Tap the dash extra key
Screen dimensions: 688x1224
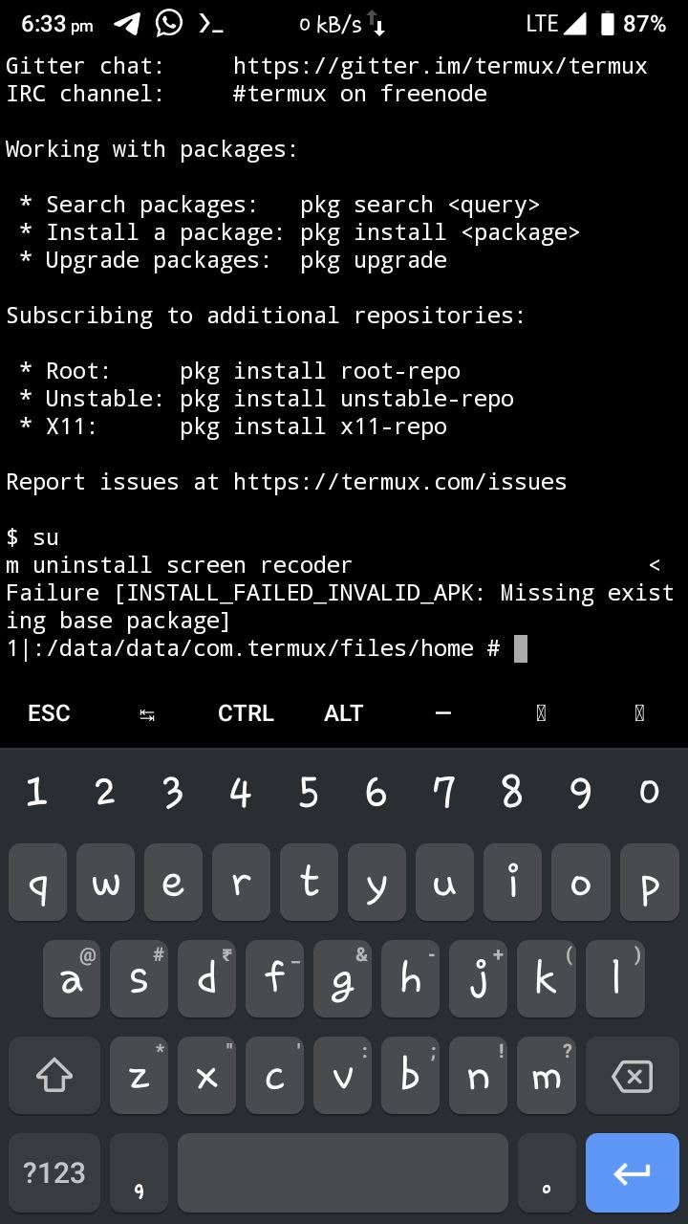coord(442,713)
